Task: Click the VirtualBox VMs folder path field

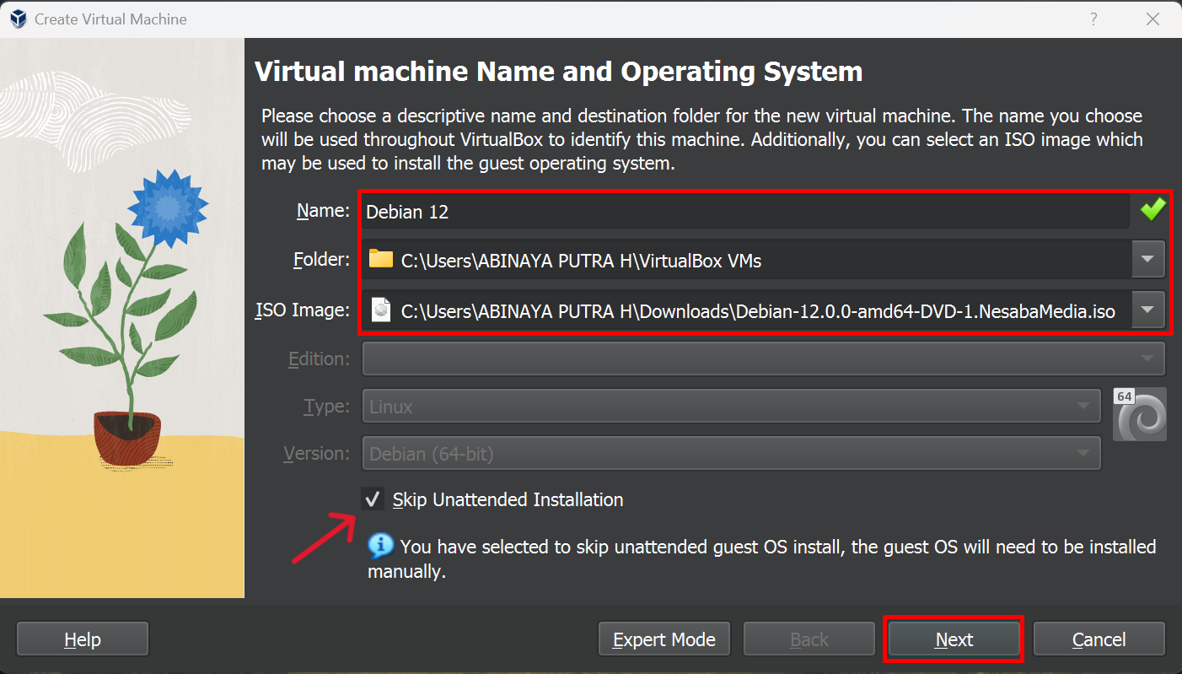Action: point(747,260)
